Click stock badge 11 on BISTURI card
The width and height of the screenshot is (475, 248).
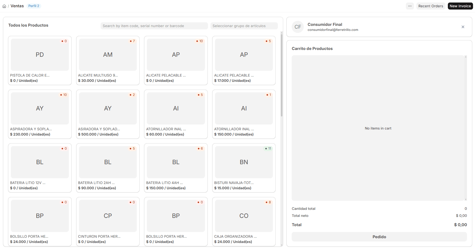click(x=268, y=149)
